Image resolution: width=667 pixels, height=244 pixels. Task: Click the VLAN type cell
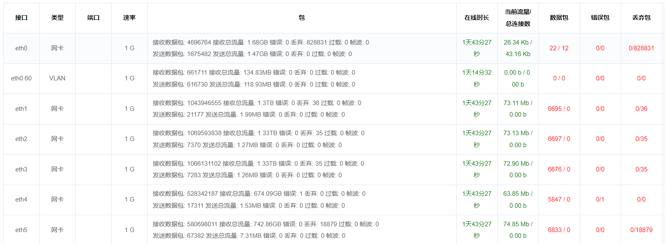pos(57,78)
